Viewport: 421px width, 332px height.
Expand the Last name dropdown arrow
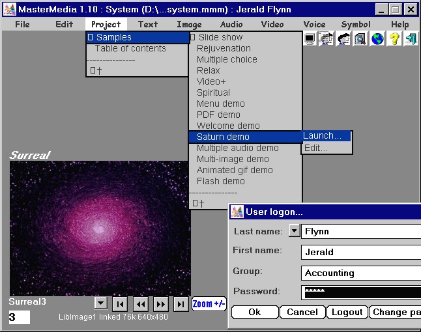pos(295,231)
